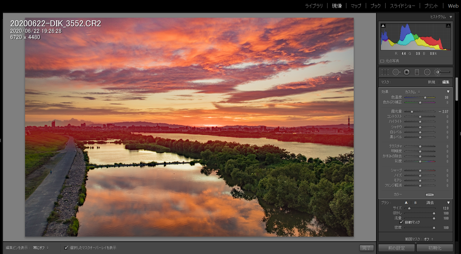The height and width of the screenshot is (254, 461).
Task: Select the Crop Overlay tool icon
Action: click(385, 72)
